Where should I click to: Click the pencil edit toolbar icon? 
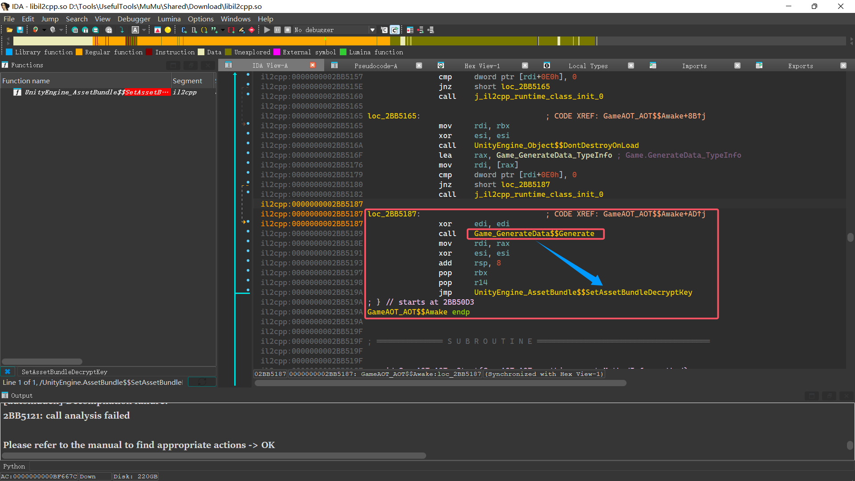coord(241,30)
